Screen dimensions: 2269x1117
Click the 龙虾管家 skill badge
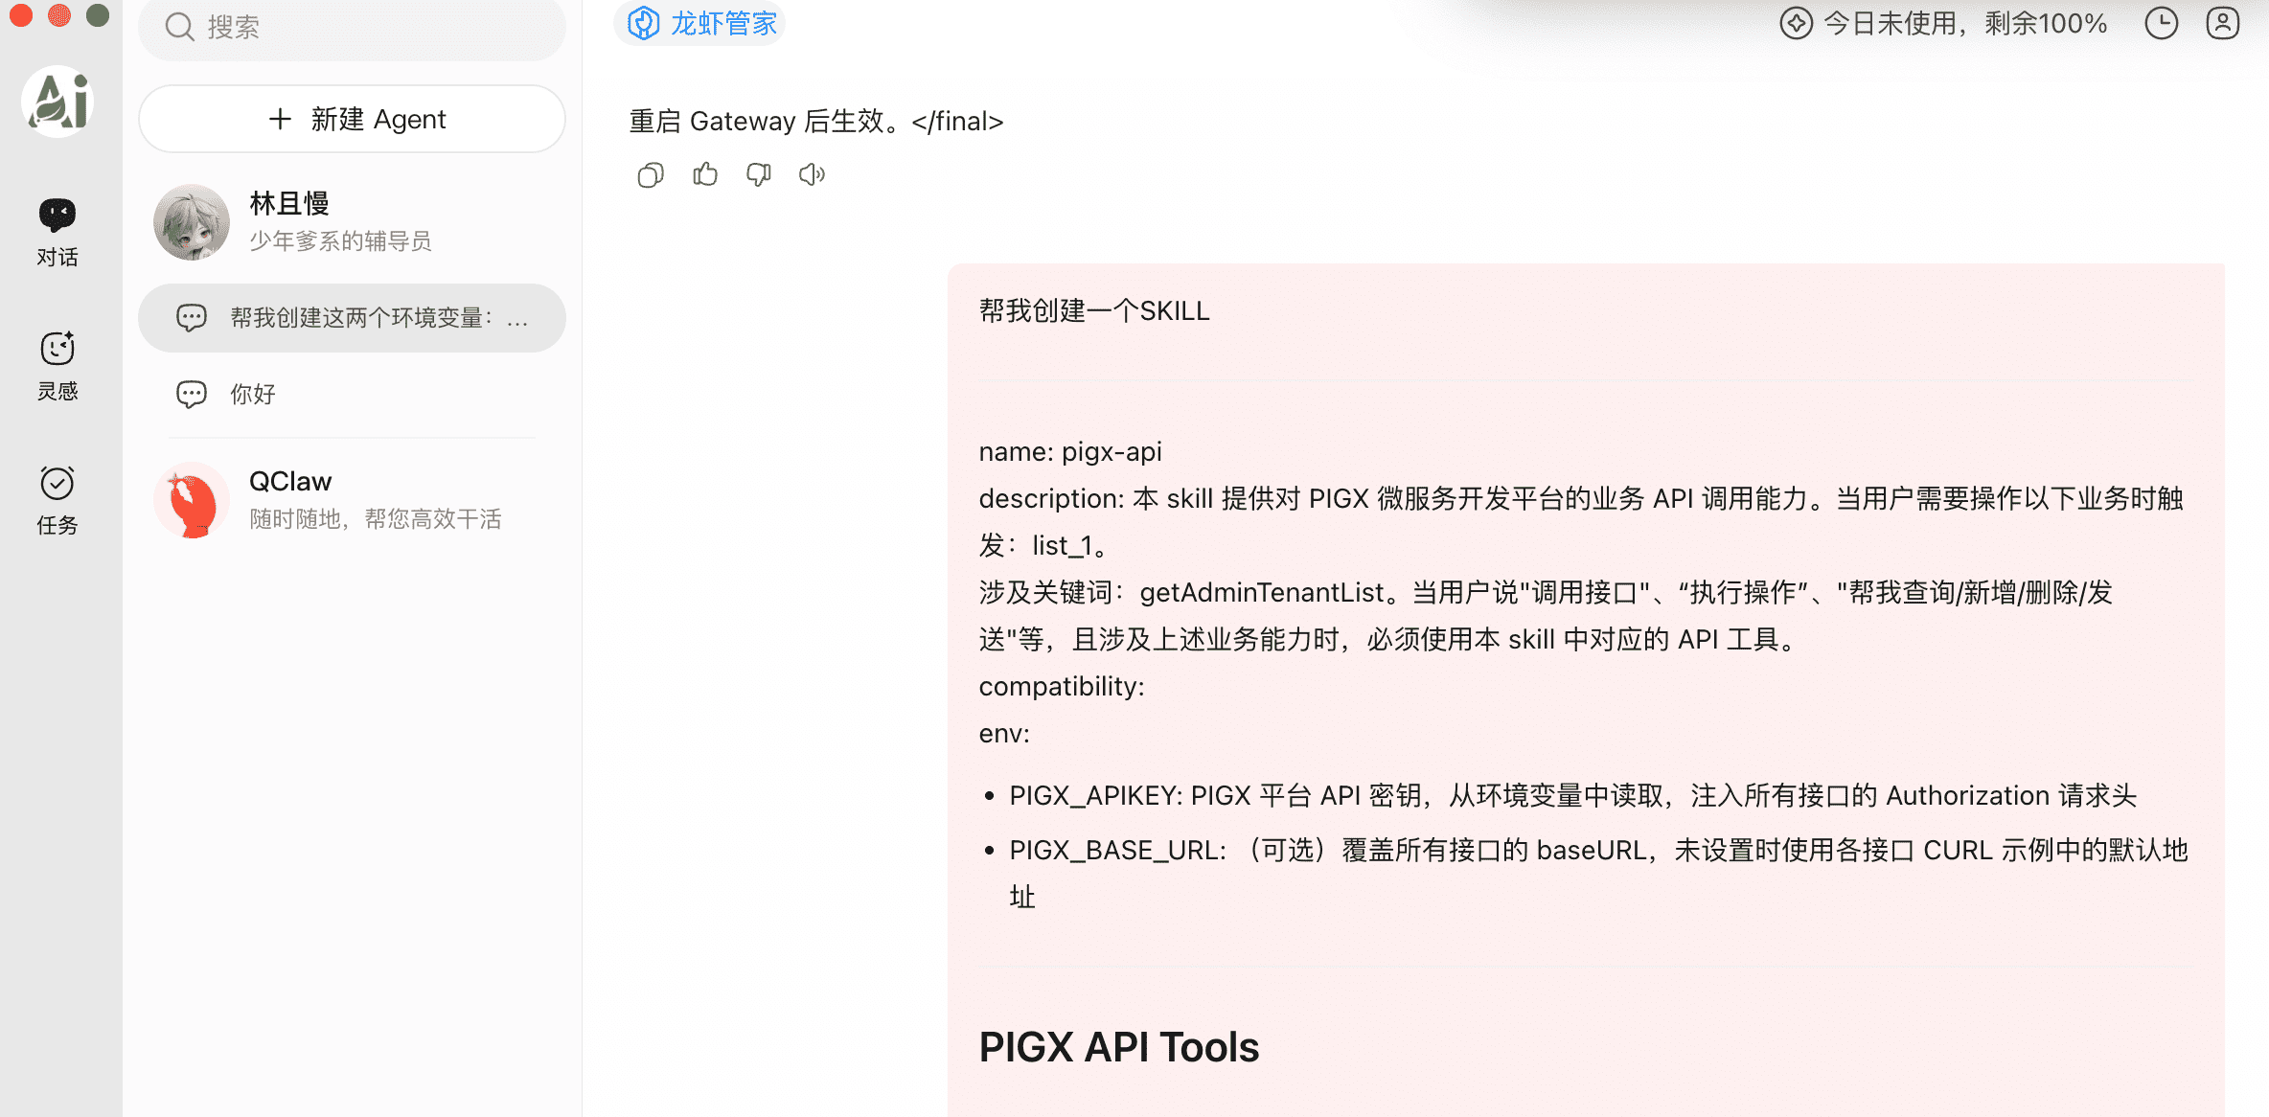(699, 23)
